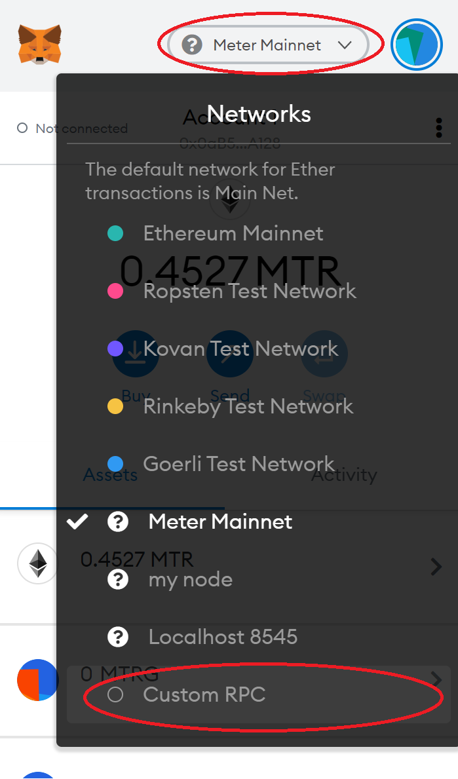Click the yellow Rinkeby color dot
Viewport: 458px width, 779px height.
click(x=115, y=406)
